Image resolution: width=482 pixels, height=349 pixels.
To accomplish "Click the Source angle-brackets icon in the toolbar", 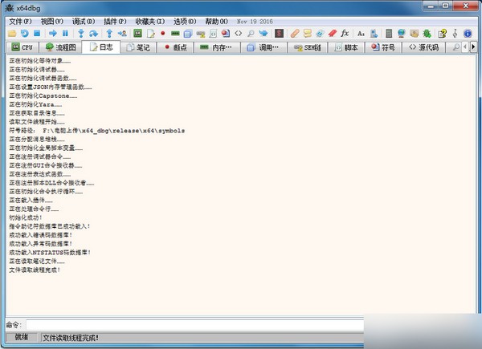I will (x=239, y=33).
